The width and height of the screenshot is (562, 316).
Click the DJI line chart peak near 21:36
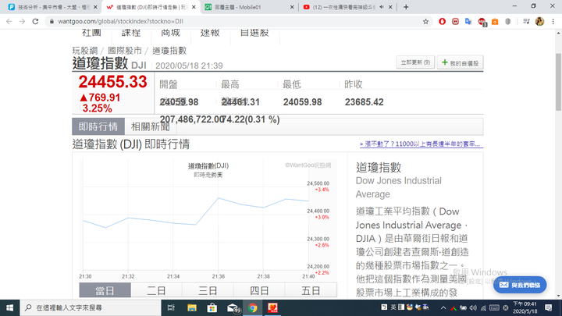pyautogui.click(x=219, y=197)
